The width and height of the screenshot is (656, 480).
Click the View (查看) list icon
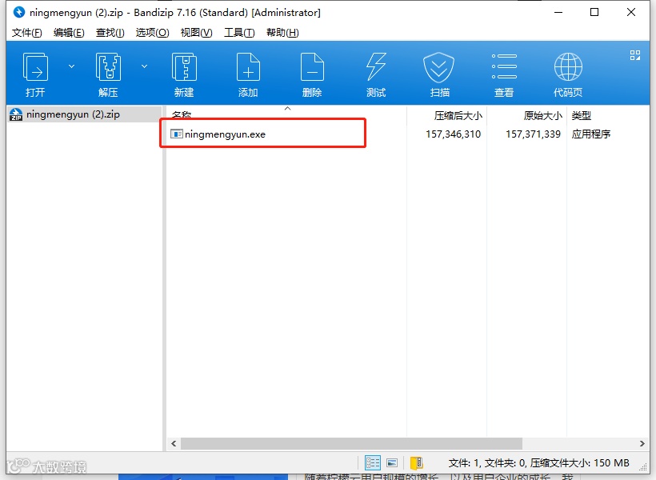(x=504, y=66)
